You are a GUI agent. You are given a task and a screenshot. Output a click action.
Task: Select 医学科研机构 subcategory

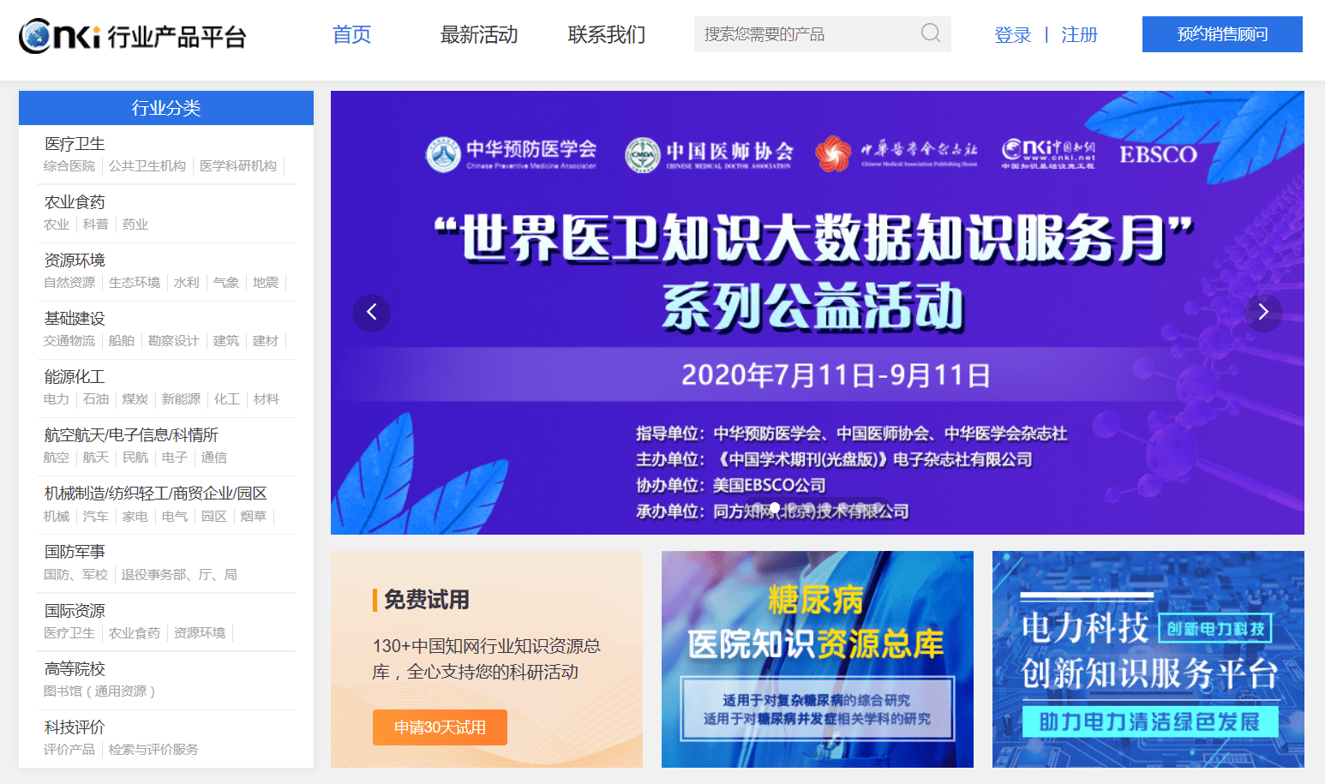tap(238, 166)
